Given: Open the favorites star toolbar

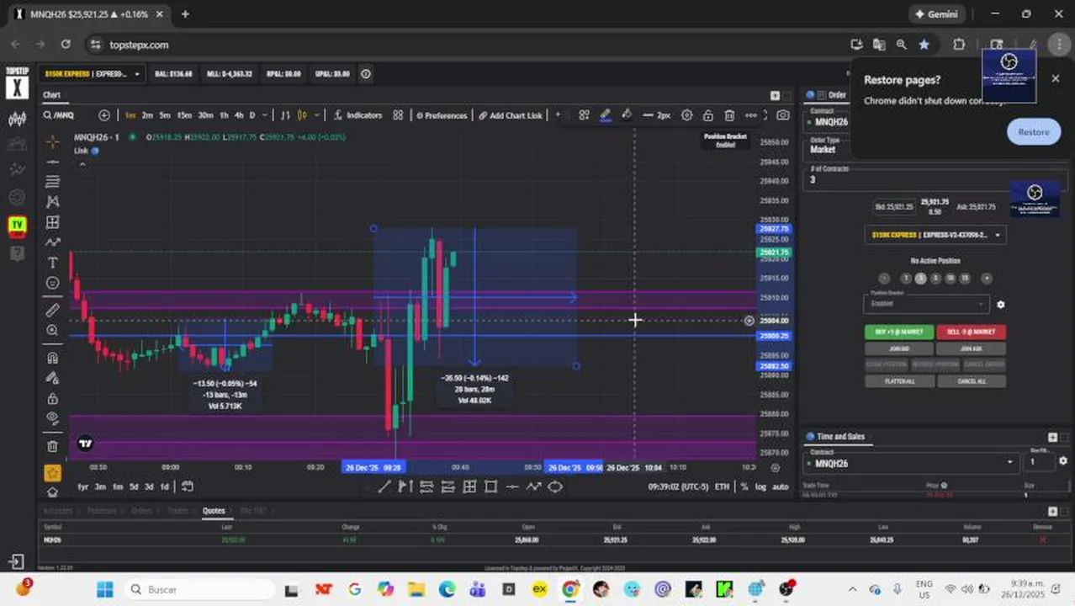Looking at the screenshot, I should (x=52, y=473).
